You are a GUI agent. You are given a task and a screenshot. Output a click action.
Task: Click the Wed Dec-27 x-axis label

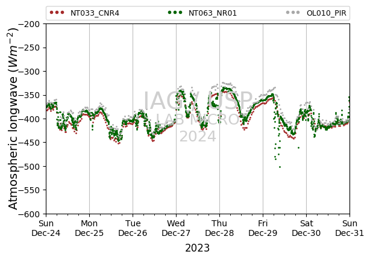tap(176, 228)
